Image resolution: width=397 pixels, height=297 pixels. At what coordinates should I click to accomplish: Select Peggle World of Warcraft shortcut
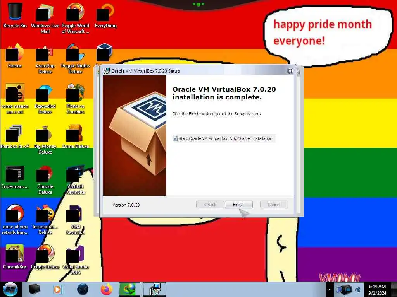[76, 18]
